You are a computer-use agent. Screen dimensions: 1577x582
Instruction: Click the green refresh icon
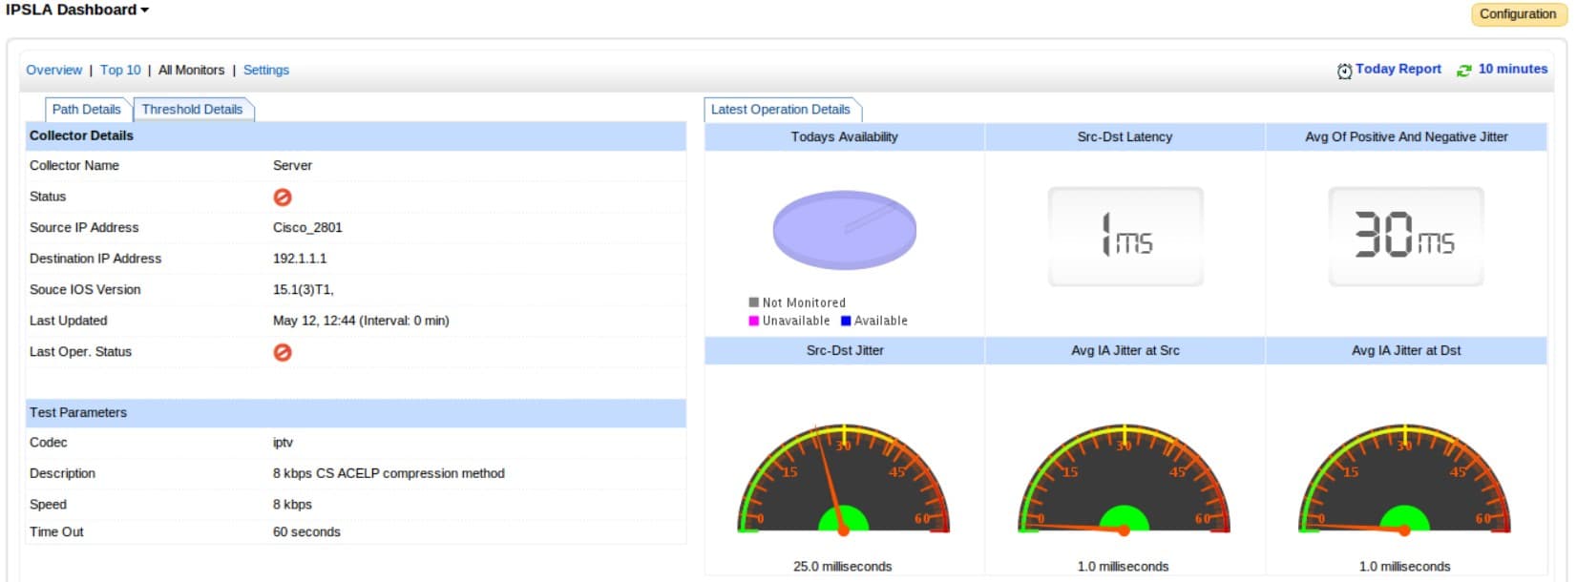pos(1463,71)
